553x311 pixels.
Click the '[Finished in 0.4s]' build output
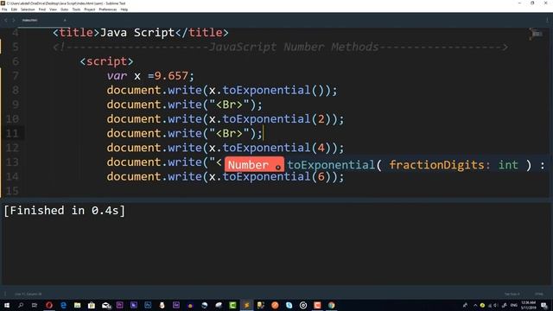(65, 211)
